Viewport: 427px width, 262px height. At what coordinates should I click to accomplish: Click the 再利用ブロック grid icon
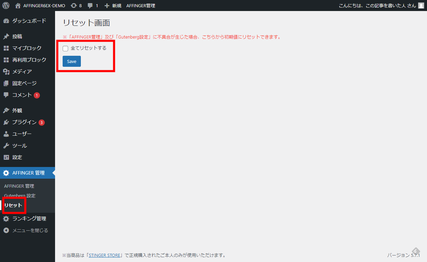point(6,60)
